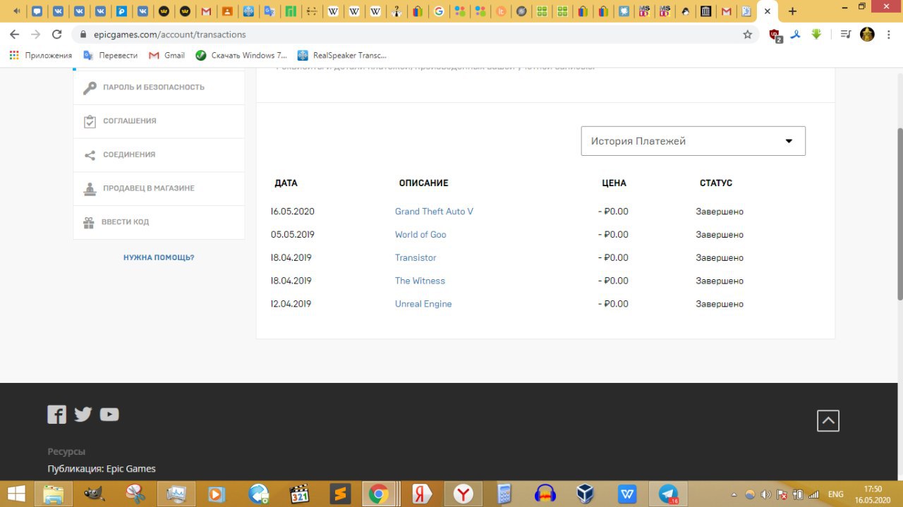Click the page vertical scrollbar thumb

899,214
